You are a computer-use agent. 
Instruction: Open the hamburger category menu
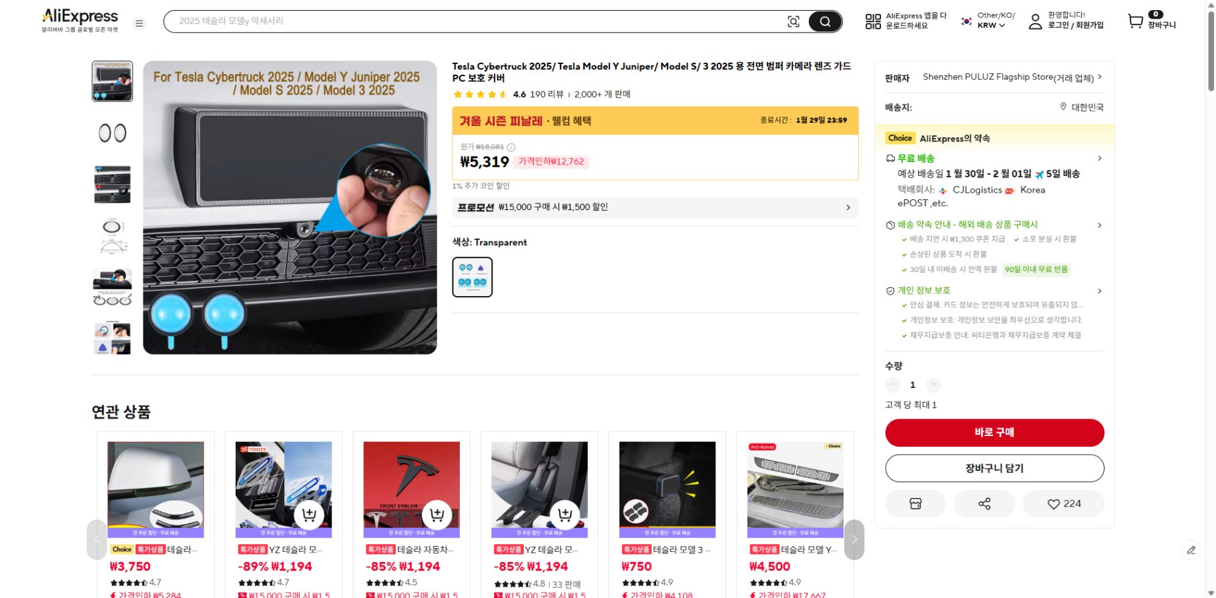(x=139, y=23)
